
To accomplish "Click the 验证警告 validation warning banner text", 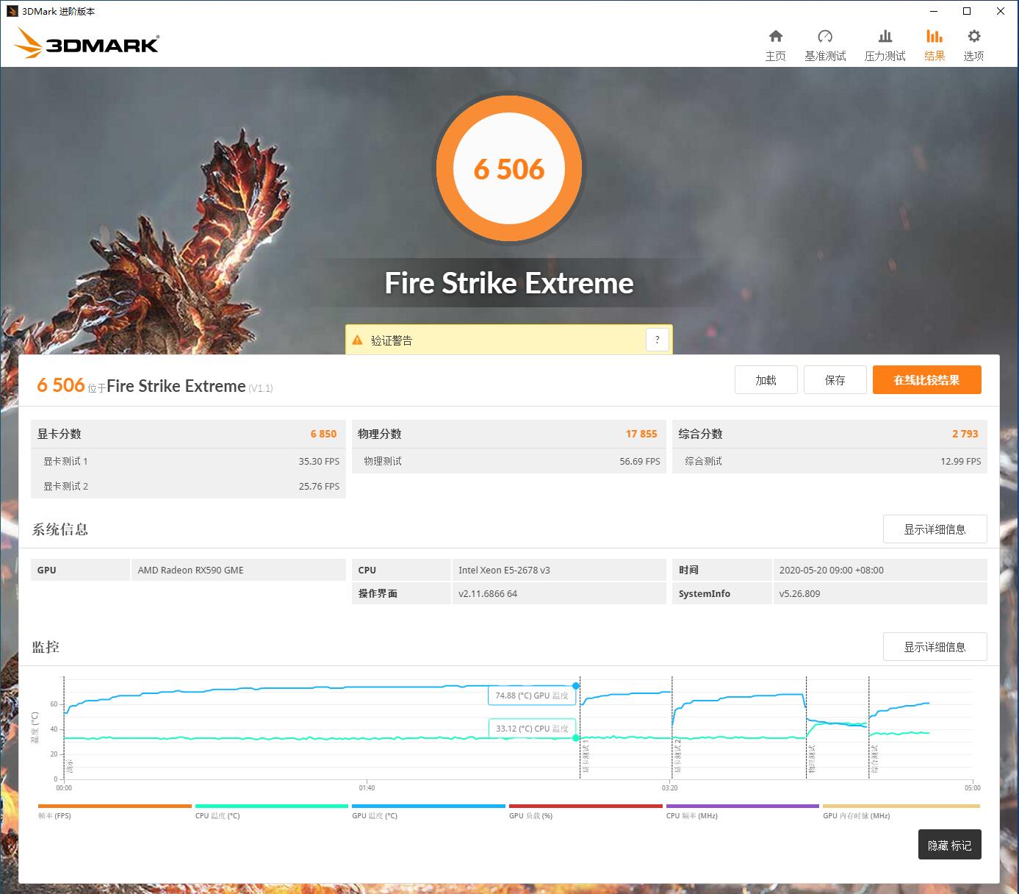I will (x=392, y=340).
